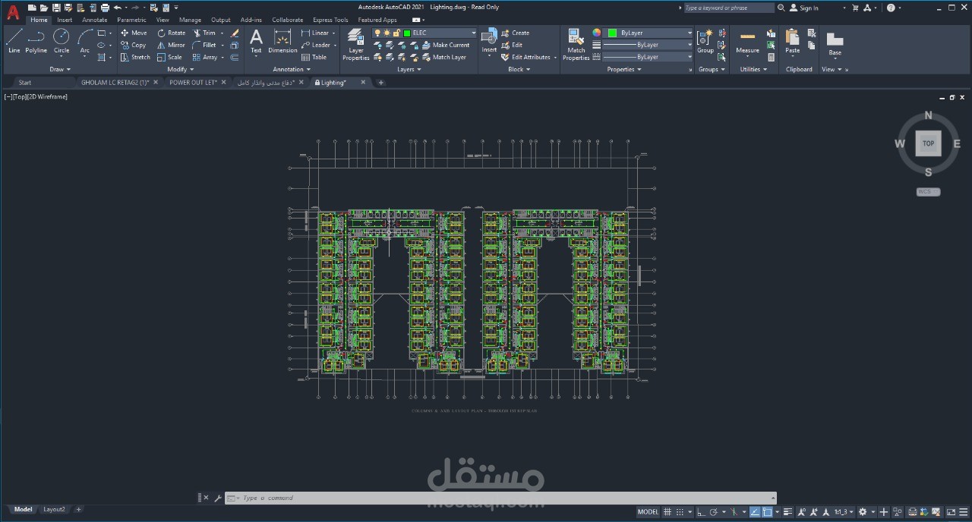Toggle 2D object snap
The width and height of the screenshot is (972, 522).
[767, 512]
